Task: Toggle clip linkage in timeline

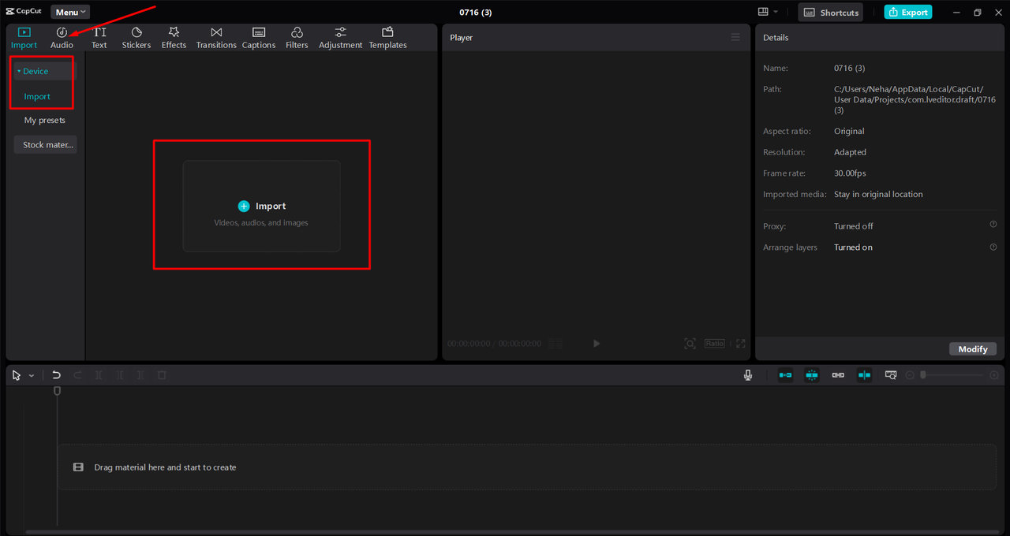Action: (838, 375)
